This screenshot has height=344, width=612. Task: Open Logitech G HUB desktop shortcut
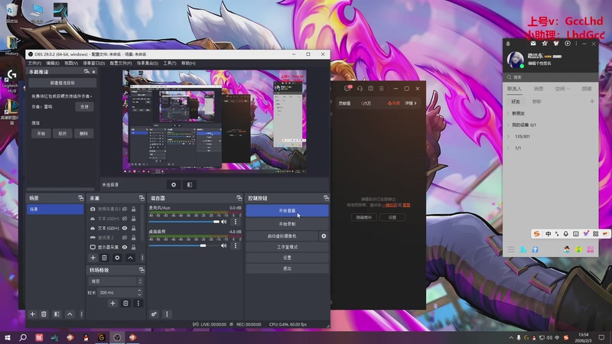tap(11, 81)
